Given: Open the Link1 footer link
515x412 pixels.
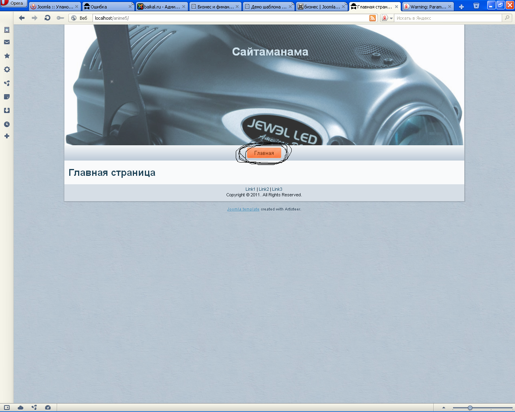Looking at the screenshot, I should point(250,189).
